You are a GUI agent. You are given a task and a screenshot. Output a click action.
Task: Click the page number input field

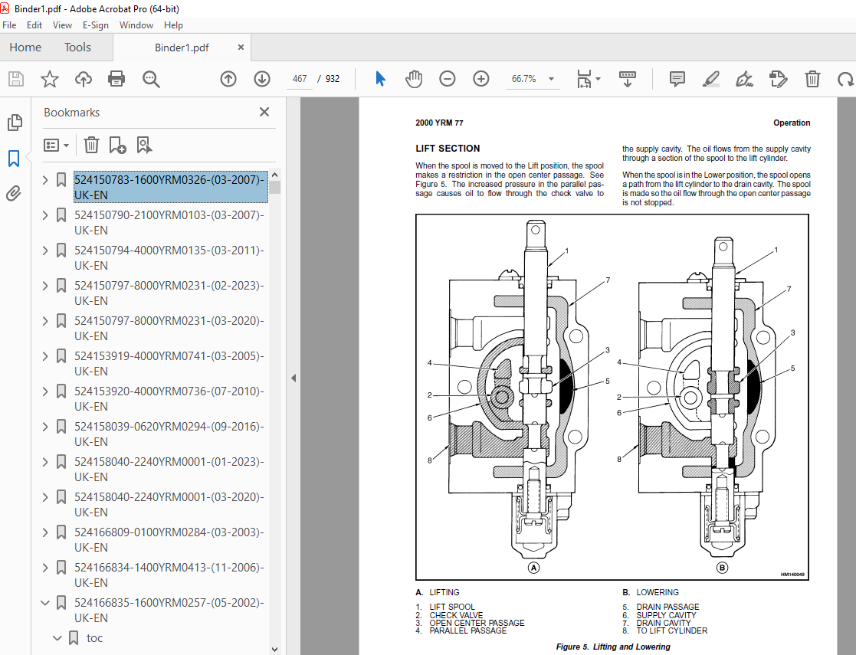click(300, 79)
